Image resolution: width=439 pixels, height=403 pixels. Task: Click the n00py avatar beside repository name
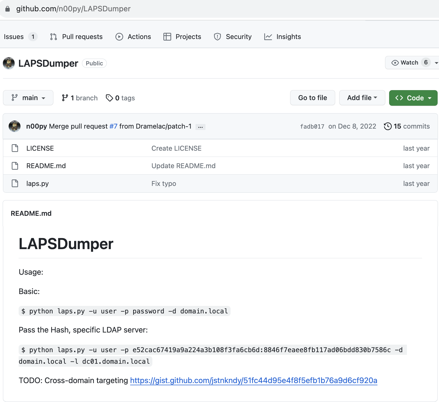click(x=9, y=63)
